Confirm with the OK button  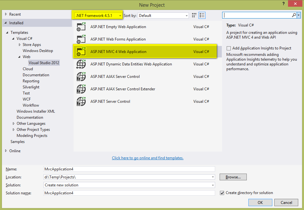(260, 202)
